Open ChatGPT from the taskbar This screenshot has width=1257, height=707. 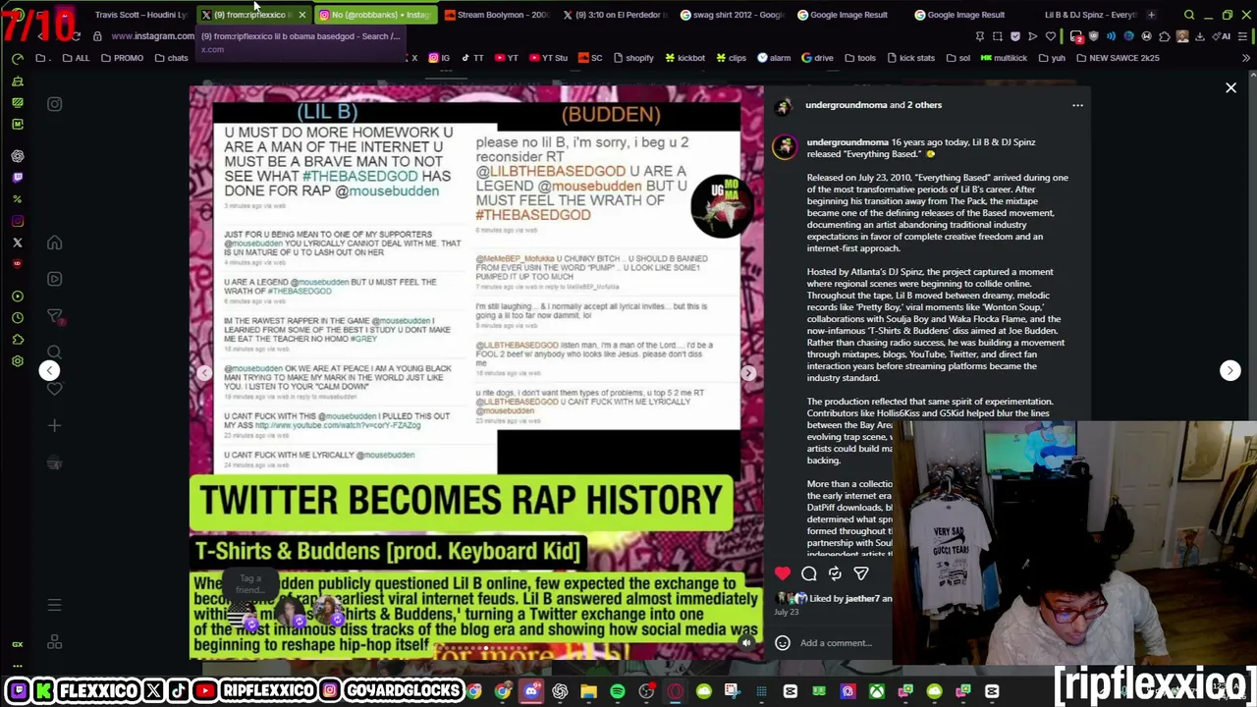coord(560,692)
